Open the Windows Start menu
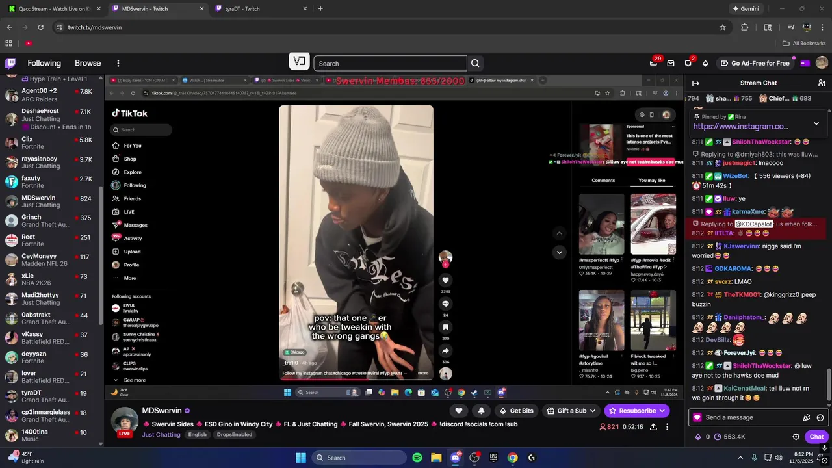832x468 pixels. point(301,458)
